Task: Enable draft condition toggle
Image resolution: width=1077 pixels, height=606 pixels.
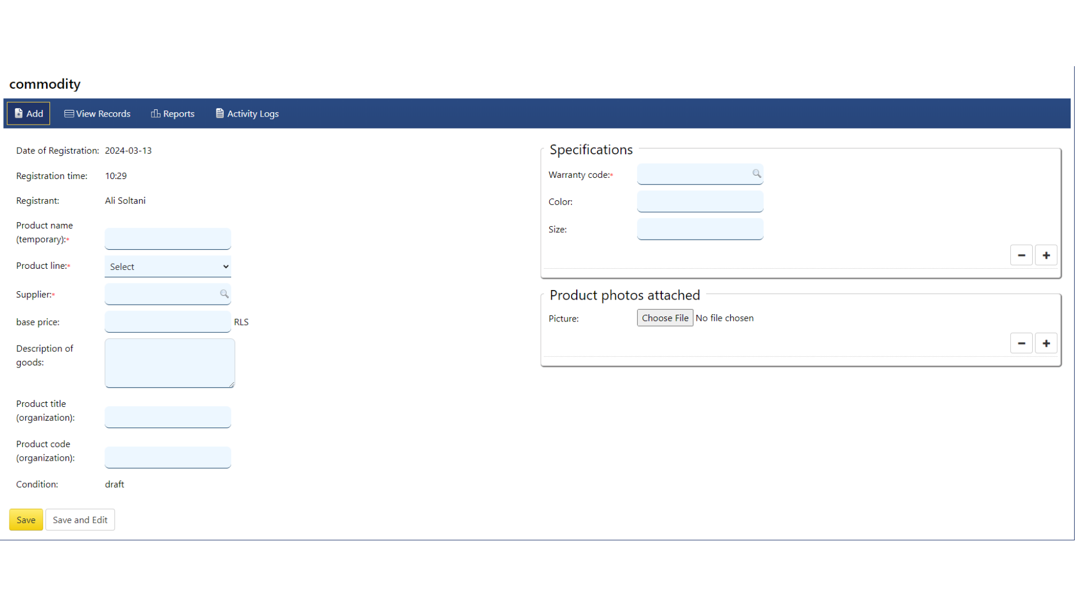Action: [114, 484]
